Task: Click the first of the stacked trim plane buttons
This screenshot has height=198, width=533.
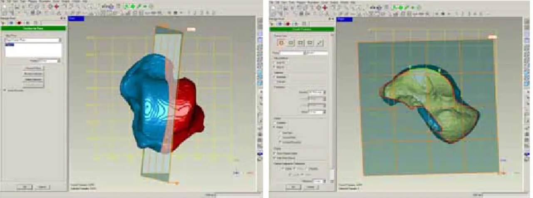Action: click(x=33, y=68)
